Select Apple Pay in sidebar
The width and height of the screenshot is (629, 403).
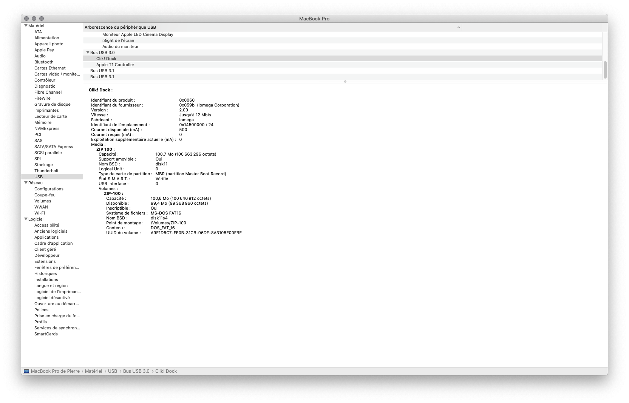click(44, 50)
